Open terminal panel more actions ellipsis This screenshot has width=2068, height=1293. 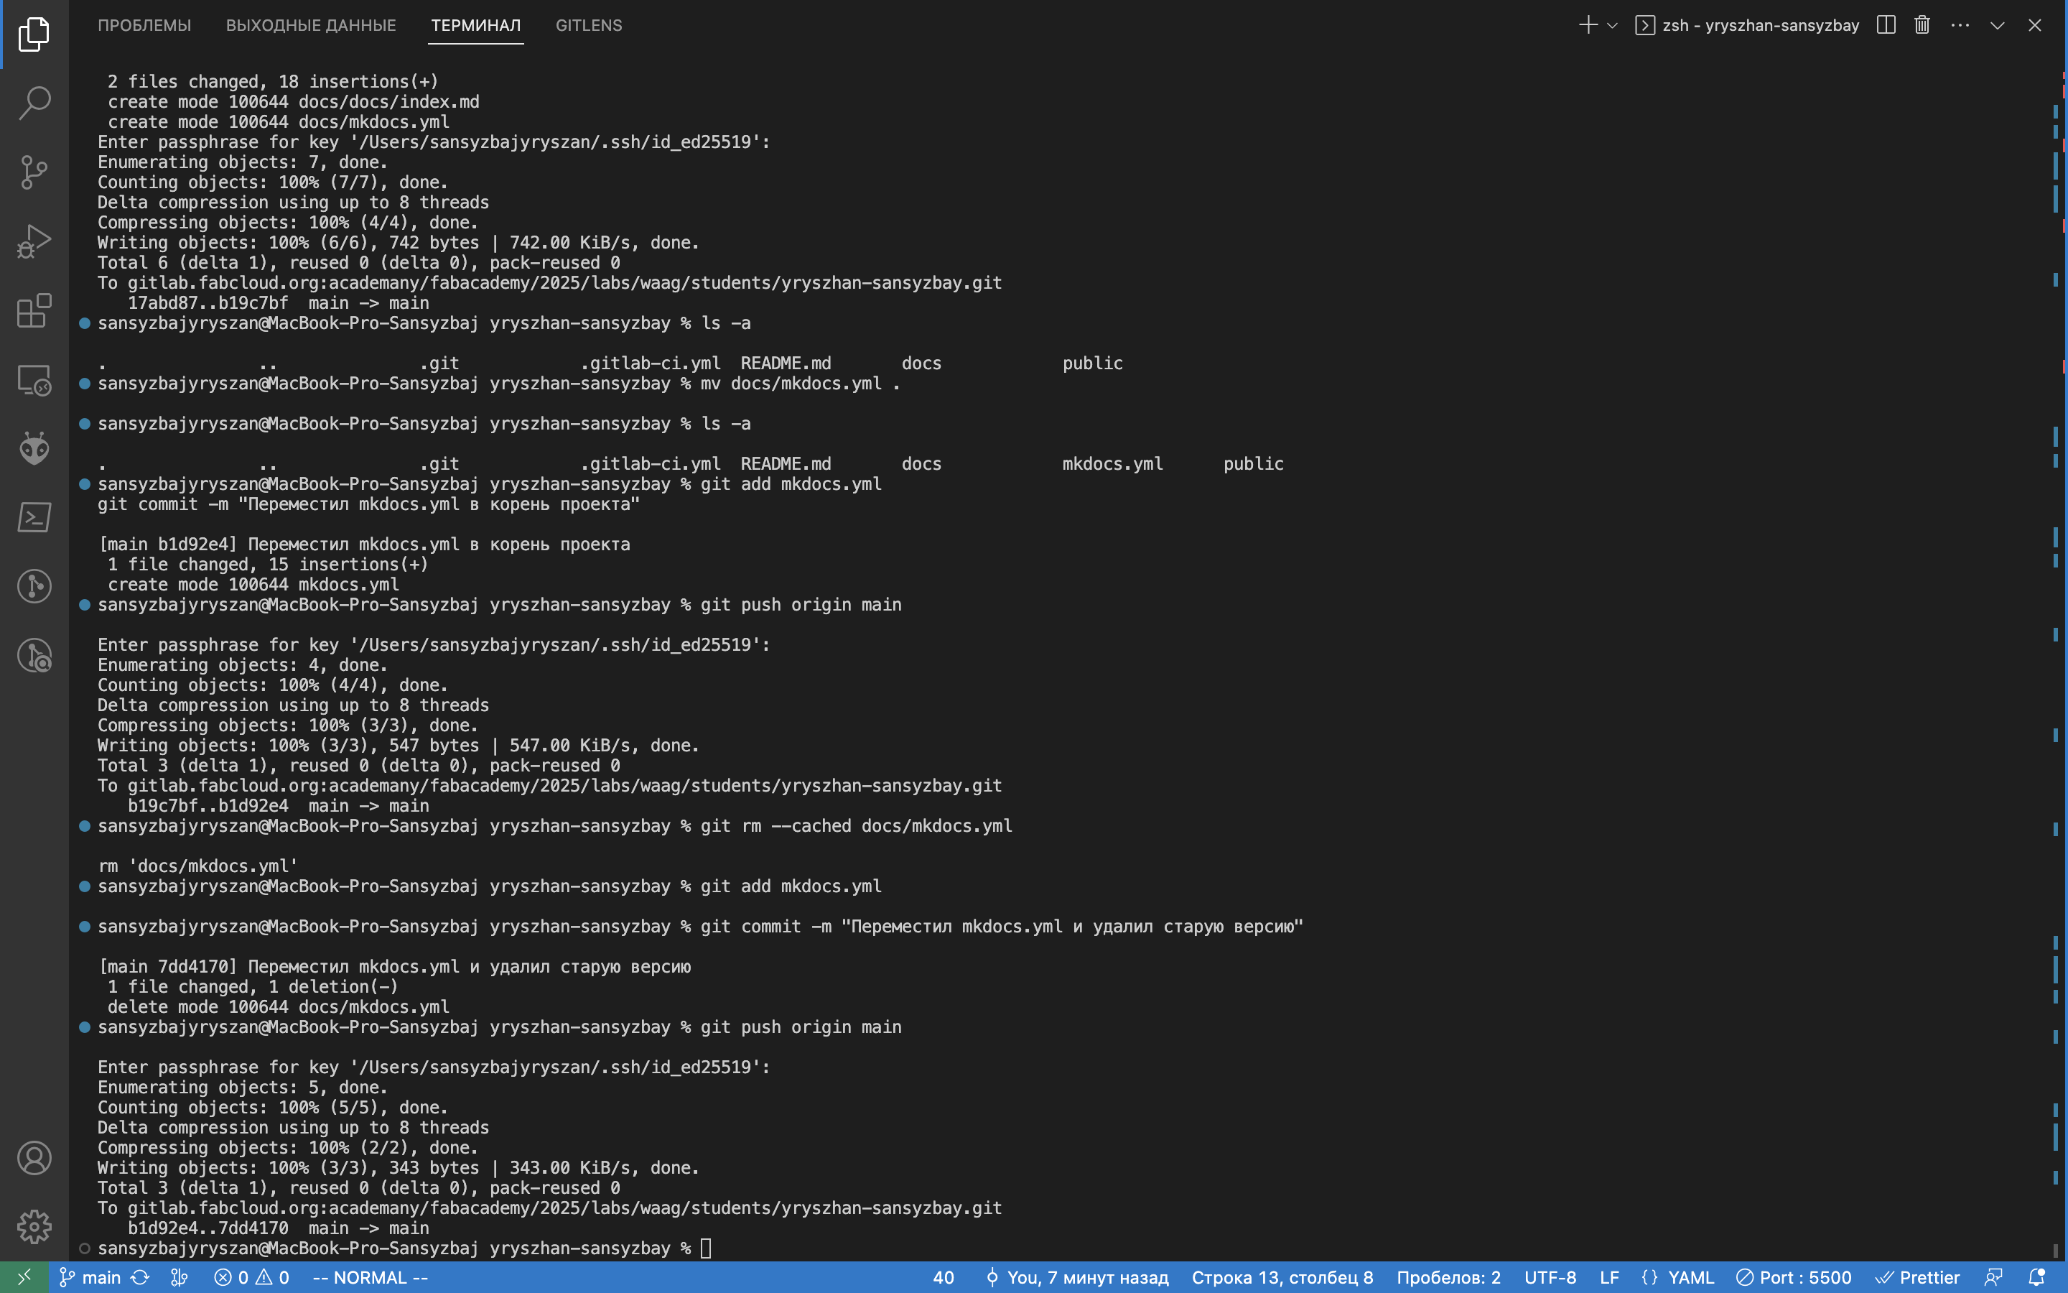(1960, 25)
